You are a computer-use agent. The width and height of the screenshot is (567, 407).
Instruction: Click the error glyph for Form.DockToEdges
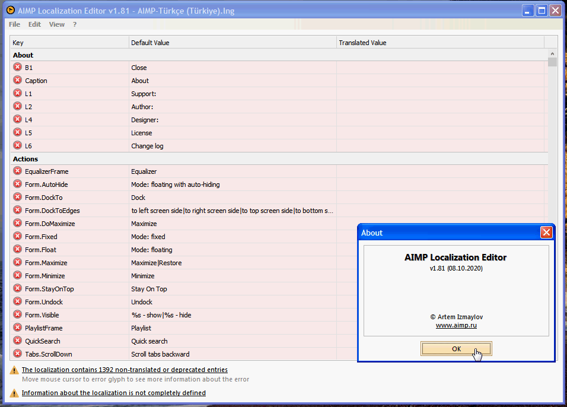coord(17,210)
